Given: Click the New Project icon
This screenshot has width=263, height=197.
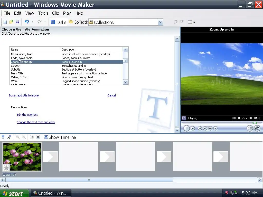Looking at the screenshot, I should tap(5, 22).
